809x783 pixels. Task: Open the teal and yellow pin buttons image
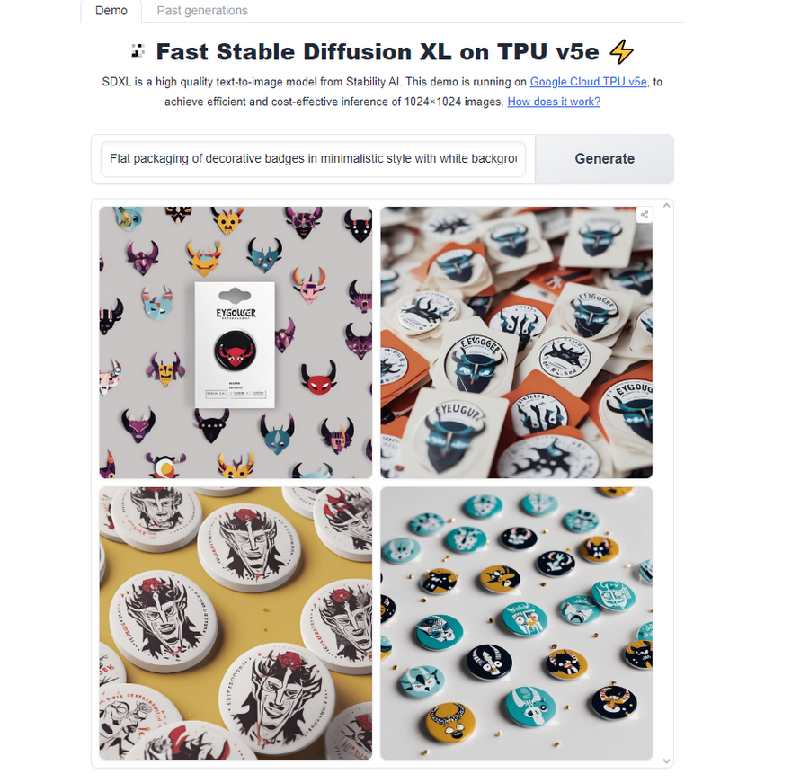click(x=517, y=623)
